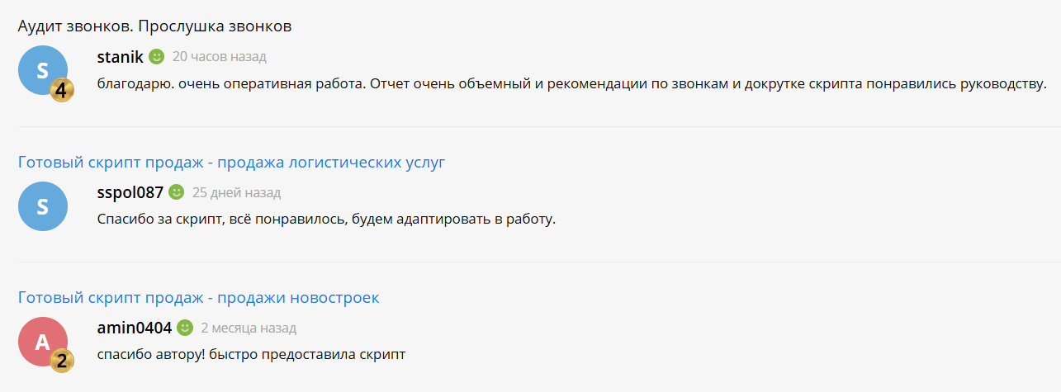
Task: Click the green smiley icon beside stanik
Action: pos(157,57)
